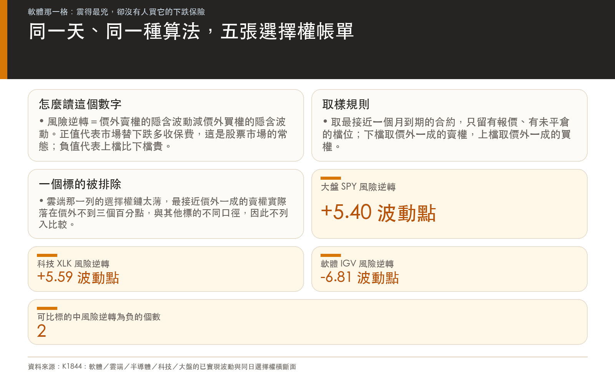Select the subtitle line 軟體那一格：震得最兇
This screenshot has width=615, height=384.
click(x=116, y=12)
